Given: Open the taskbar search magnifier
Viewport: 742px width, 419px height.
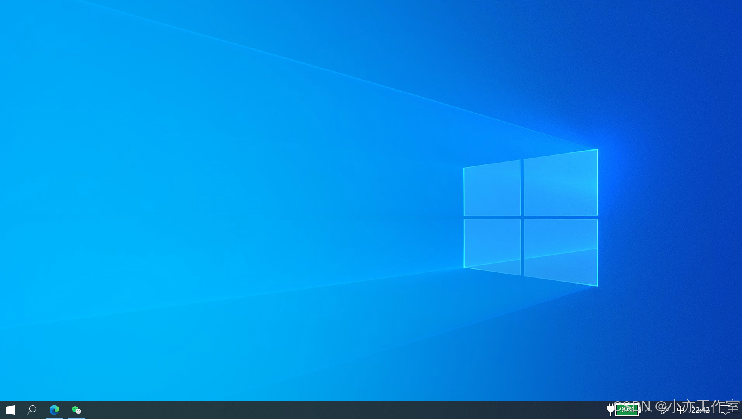Looking at the screenshot, I should click(x=31, y=410).
